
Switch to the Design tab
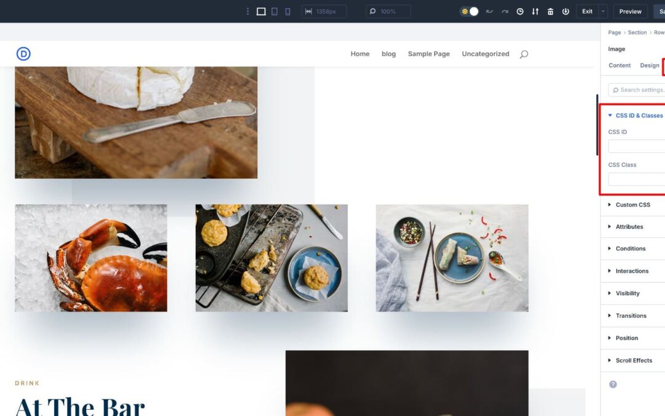click(x=650, y=65)
